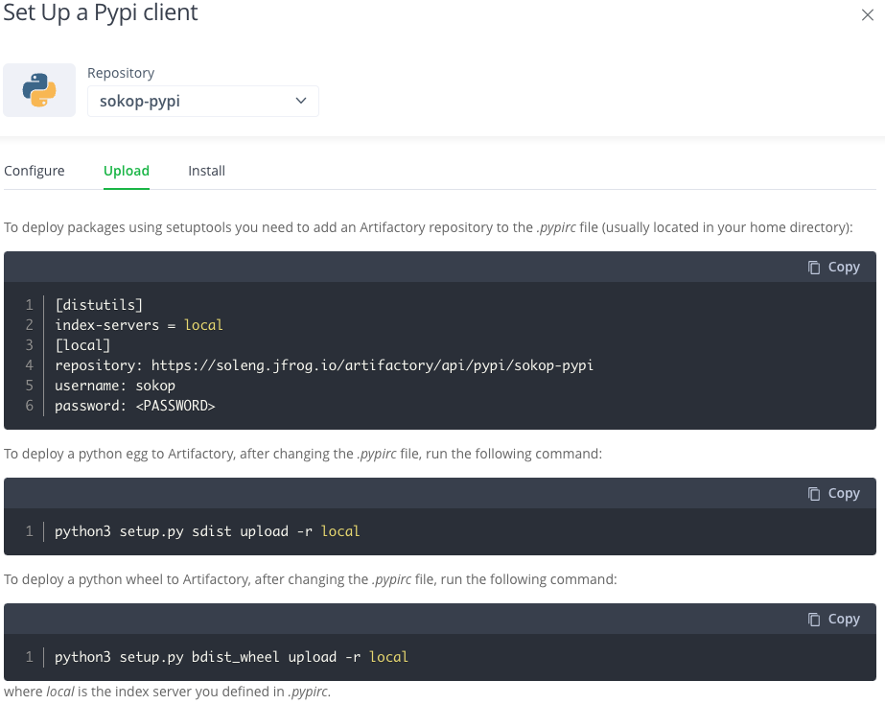Click the 'To deploy a python wheel' instruction text
The image size is (885, 704).
311,580
